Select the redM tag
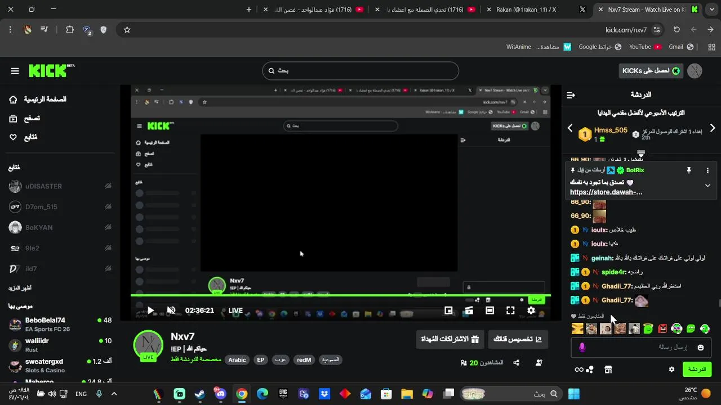Screen dimensions: 721x405 pos(304,360)
